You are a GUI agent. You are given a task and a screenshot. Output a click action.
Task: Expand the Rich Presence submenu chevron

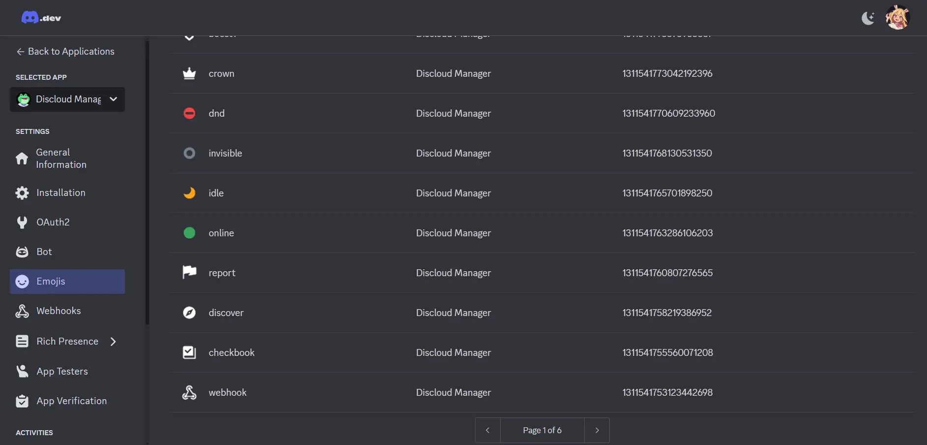tap(113, 342)
